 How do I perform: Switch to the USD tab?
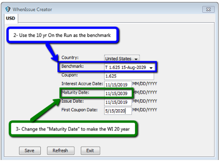10,18
